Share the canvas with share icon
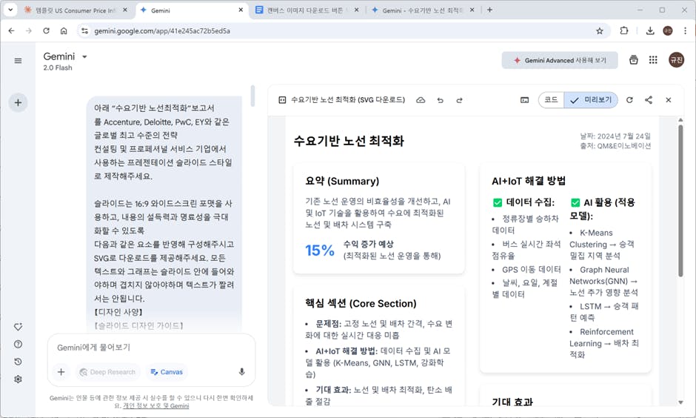The width and height of the screenshot is (696, 418). pyautogui.click(x=649, y=100)
